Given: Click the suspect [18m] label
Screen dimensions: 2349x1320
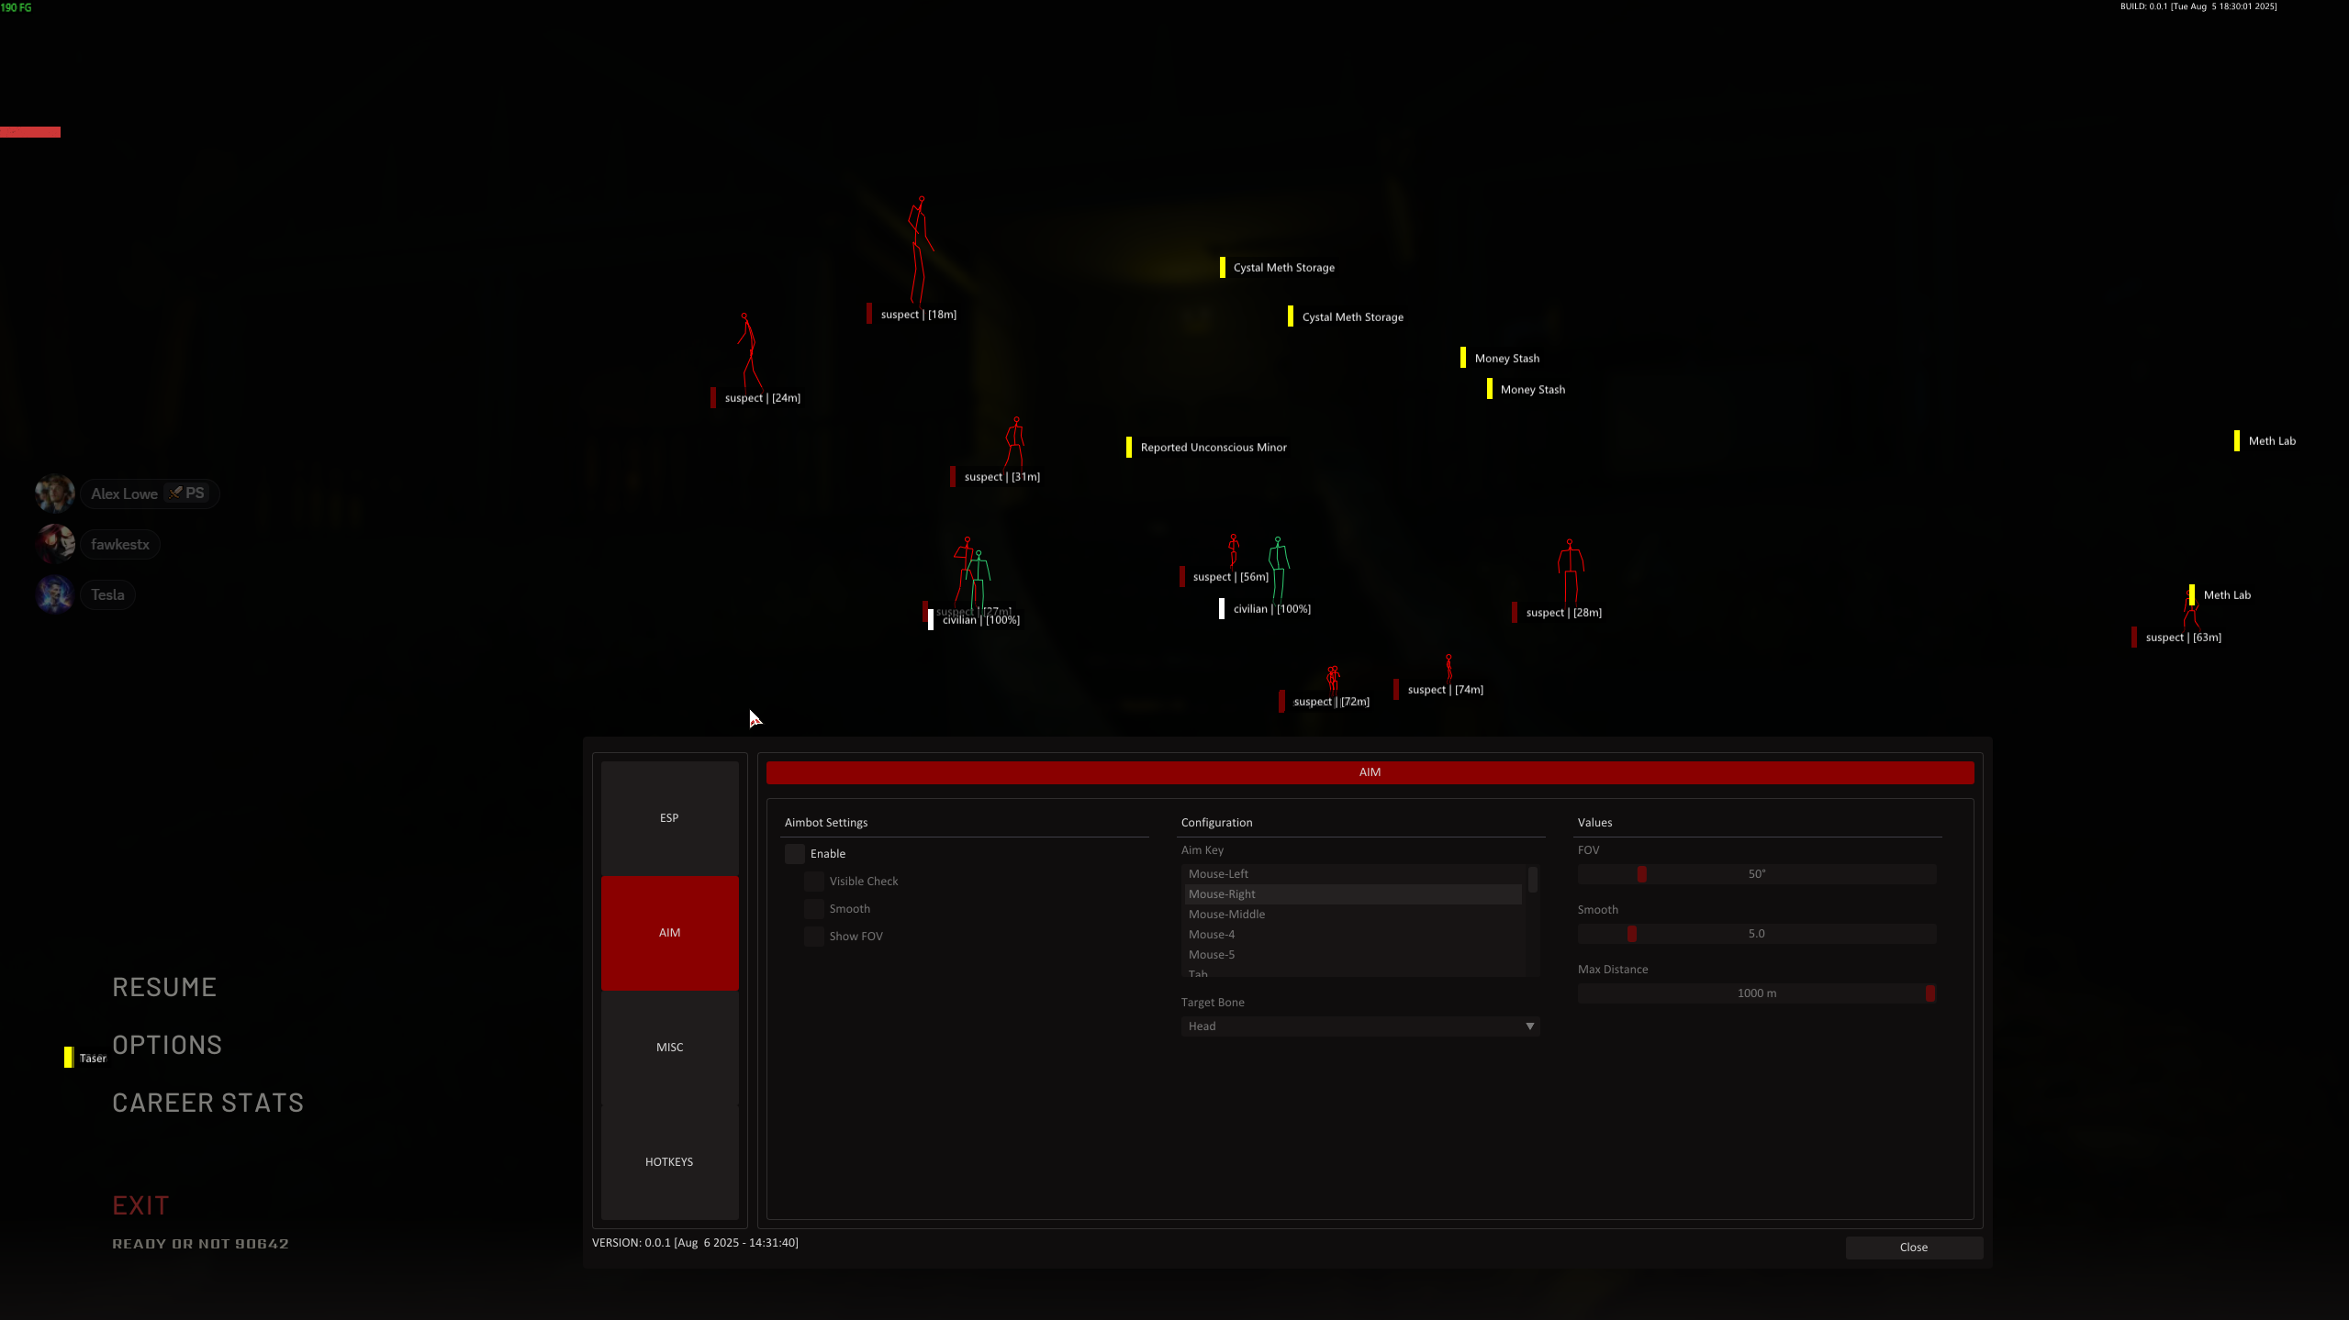Looking at the screenshot, I should pos(918,315).
